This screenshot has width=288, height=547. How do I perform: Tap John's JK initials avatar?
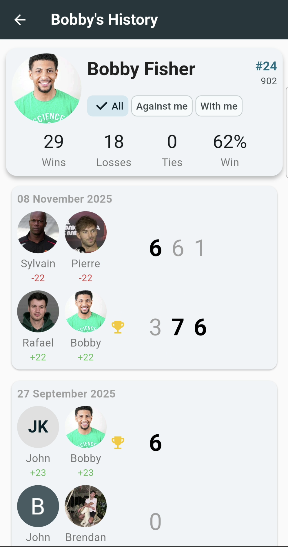tap(38, 427)
